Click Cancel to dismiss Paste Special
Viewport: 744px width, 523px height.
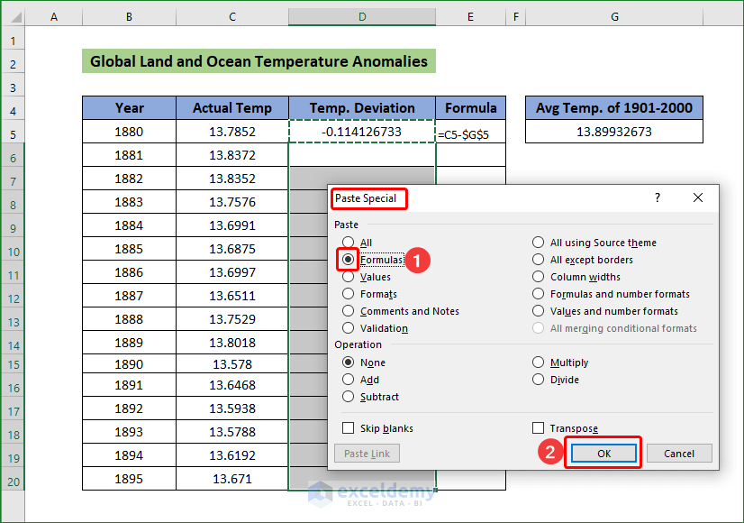(679, 454)
